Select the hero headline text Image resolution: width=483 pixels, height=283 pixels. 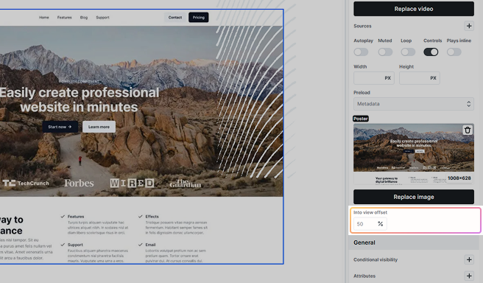(80, 99)
